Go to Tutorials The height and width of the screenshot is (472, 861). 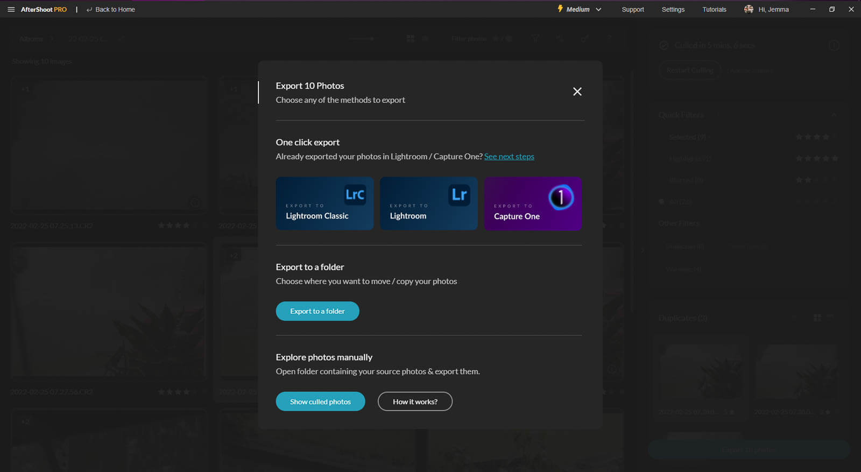[714, 9]
